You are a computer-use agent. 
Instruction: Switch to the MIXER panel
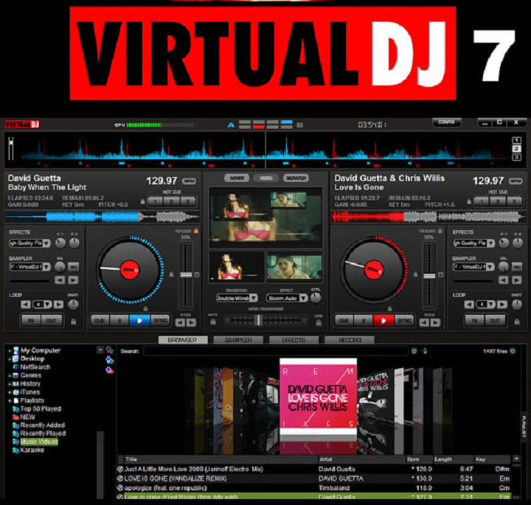[237, 178]
